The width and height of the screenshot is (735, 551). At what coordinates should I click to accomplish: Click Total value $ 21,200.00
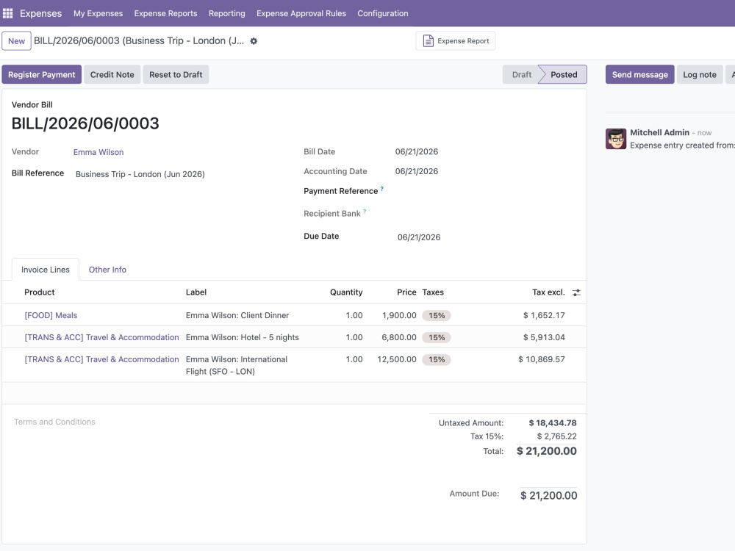(x=547, y=451)
